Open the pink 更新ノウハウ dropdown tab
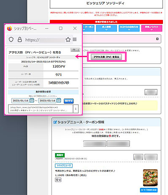The width and height of the screenshot is (168, 195). (152, 28)
